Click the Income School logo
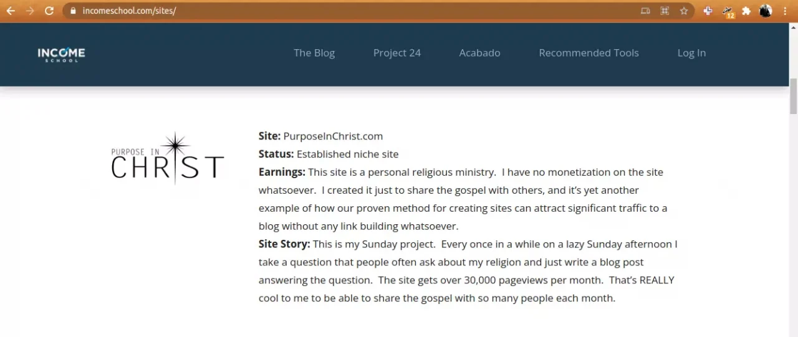This screenshot has height=337, width=798. 61,54
